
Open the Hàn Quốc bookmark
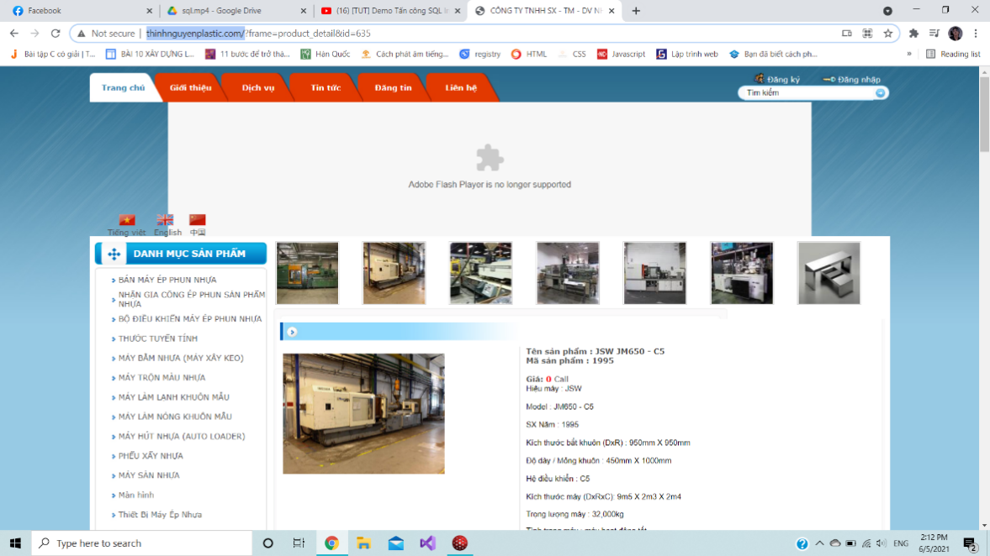[x=326, y=55]
